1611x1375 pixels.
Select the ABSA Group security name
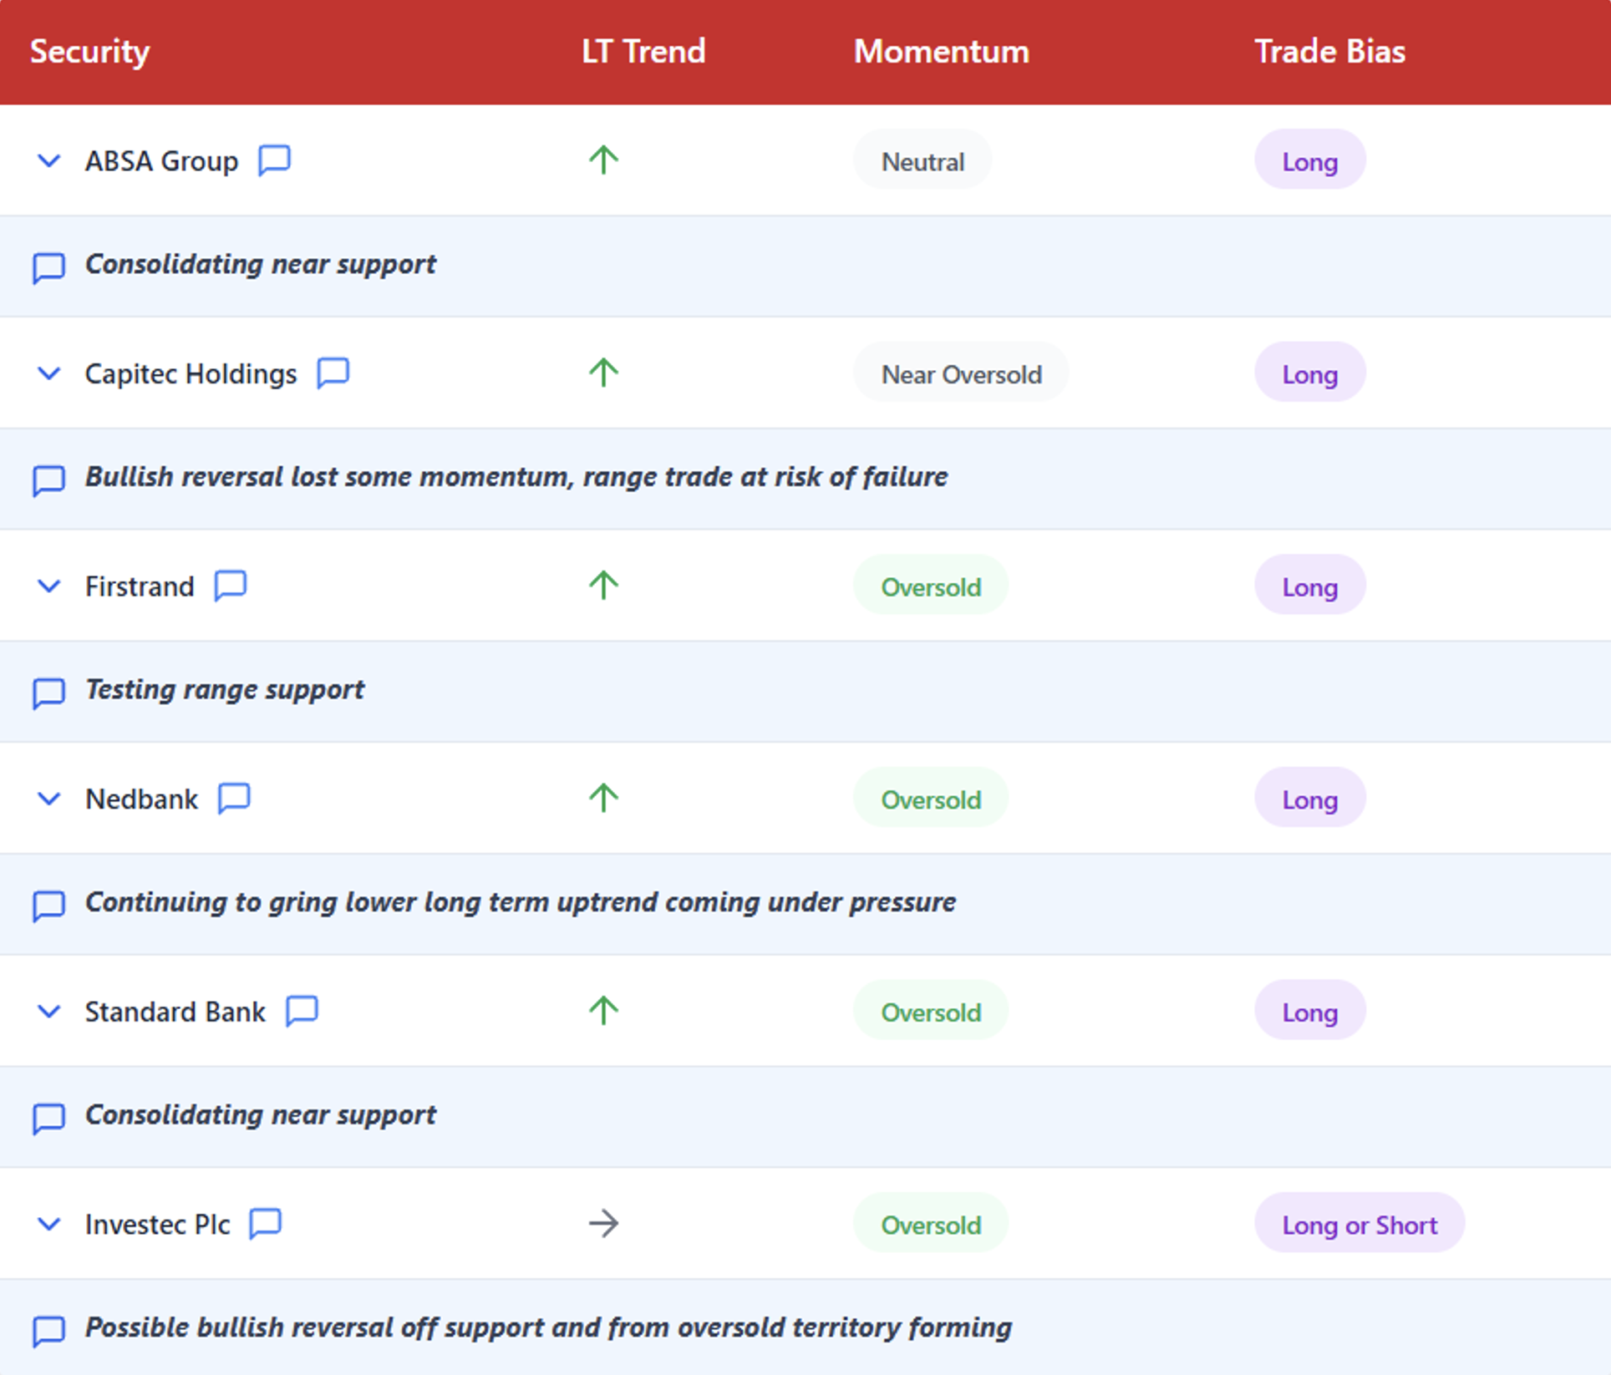162,160
